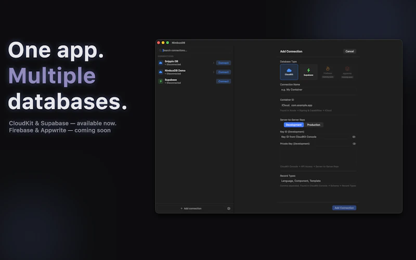
Task: Click Add connection at sidebar bottom
Action: tap(191, 209)
